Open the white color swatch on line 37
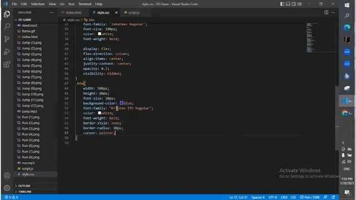This screenshot has width=356, height=200. (100, 34)
